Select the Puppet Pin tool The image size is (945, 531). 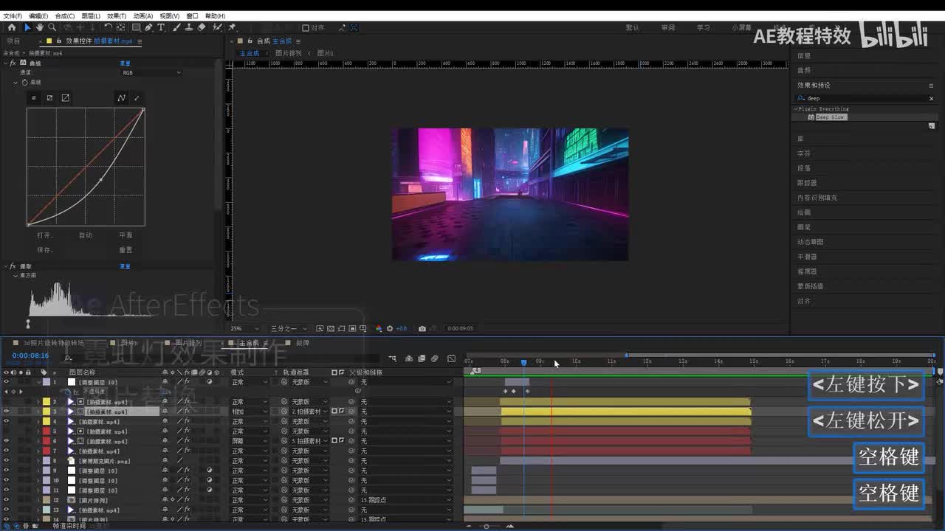pos(232,27)
